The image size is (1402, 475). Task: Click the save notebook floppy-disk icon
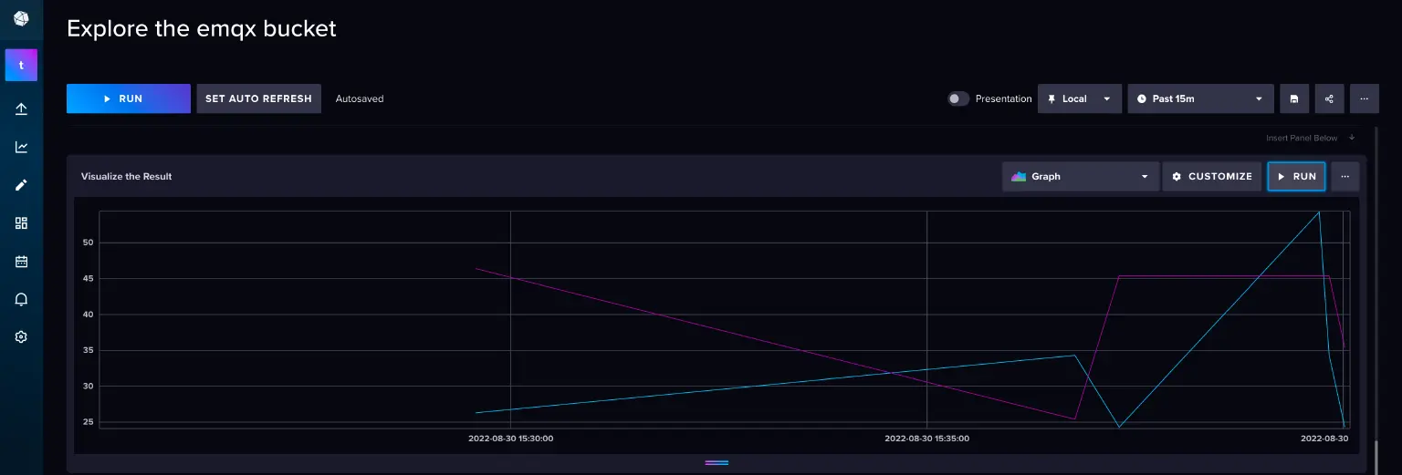coord(1293,98)
